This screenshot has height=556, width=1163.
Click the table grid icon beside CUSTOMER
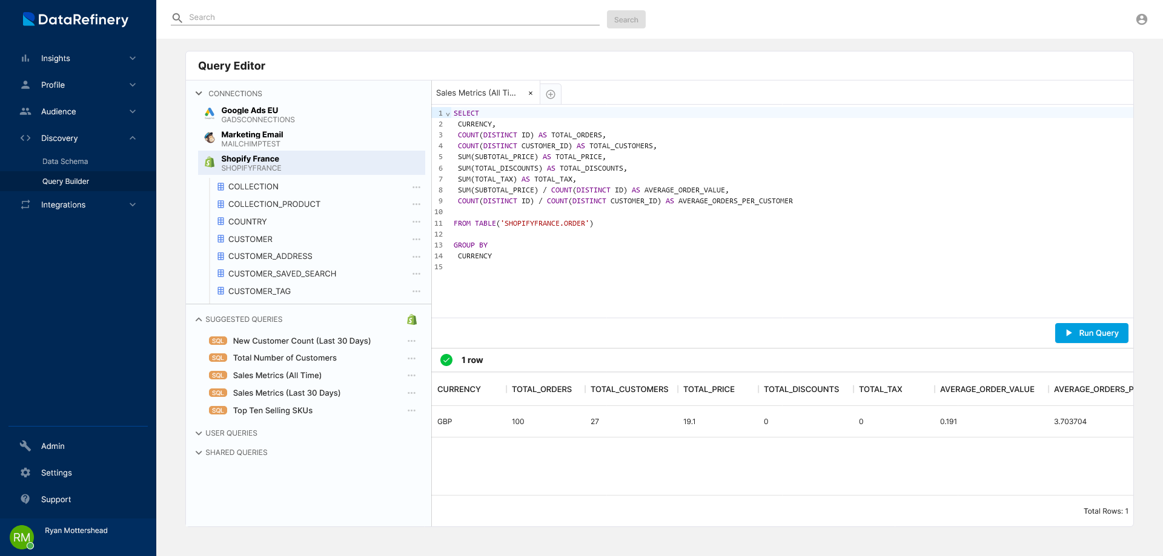tap(220, 239)
